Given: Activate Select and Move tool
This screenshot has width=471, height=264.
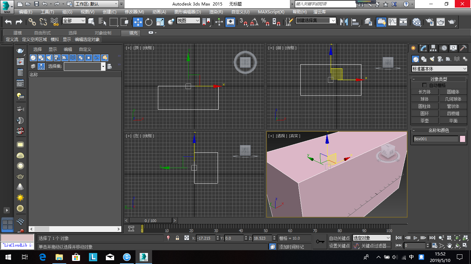Looking at the screenshot, I should tap(138, 22).
